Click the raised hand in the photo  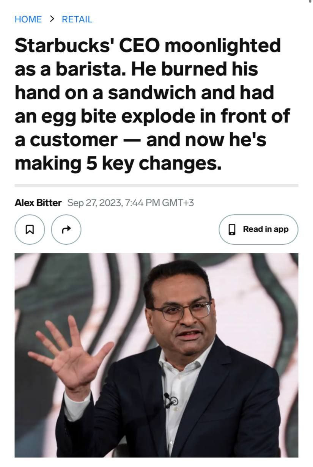tap(72, 353)
